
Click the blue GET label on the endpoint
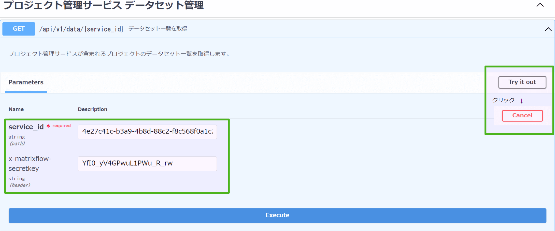pos(18,29)
